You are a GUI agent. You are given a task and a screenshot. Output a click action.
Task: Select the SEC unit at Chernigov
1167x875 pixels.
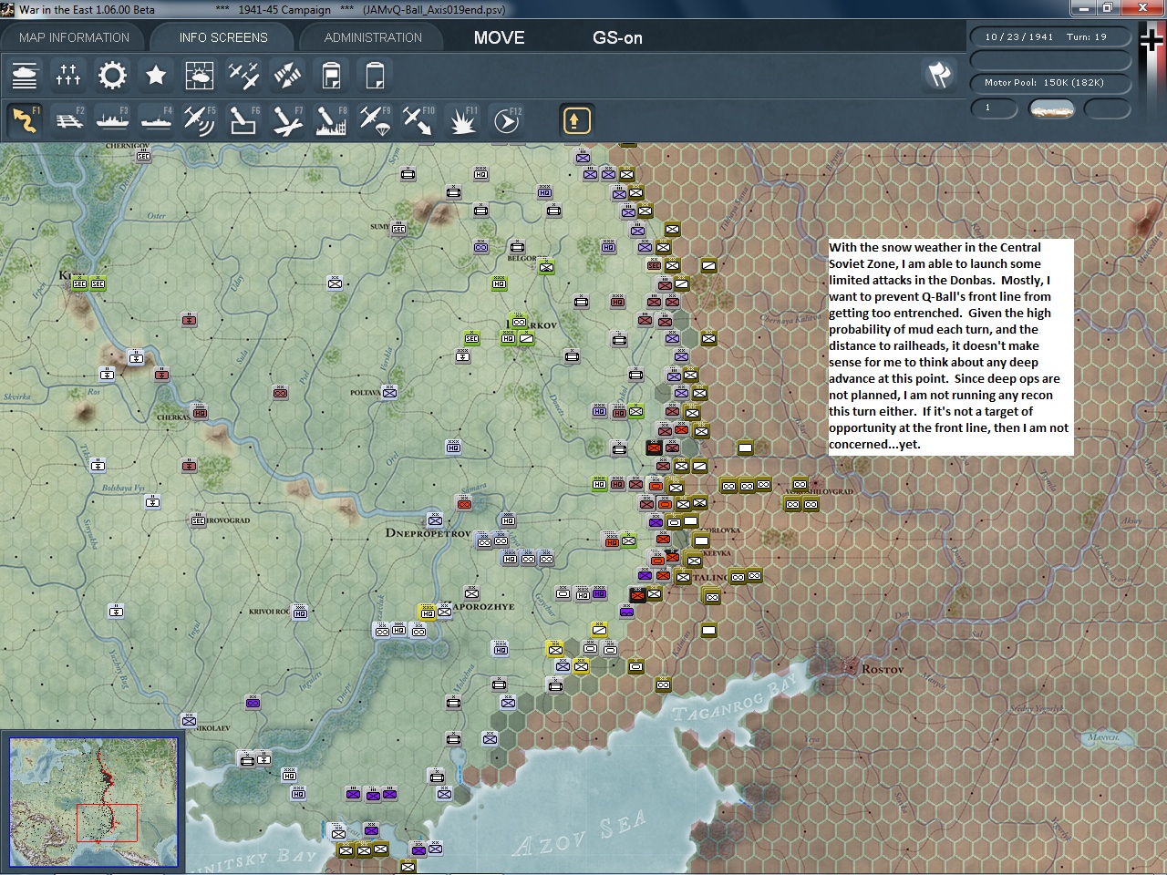point(143,157)
